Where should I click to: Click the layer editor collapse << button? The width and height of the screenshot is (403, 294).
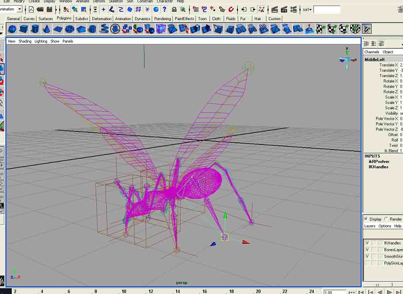(x=377, y=285)
